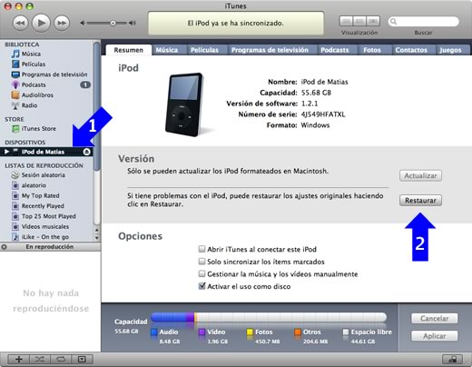This screenshot has height=367, width=472.
Task: Adjust the volume slider knob
Action: click(113, 23)
